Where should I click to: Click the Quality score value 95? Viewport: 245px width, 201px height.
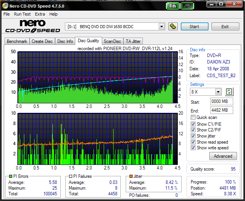(x=233, y=169)
